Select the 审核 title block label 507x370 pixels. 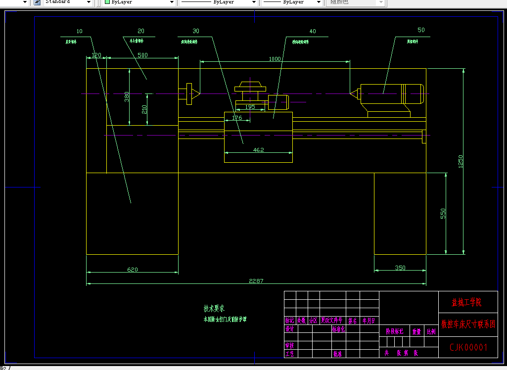coord(289,345)
